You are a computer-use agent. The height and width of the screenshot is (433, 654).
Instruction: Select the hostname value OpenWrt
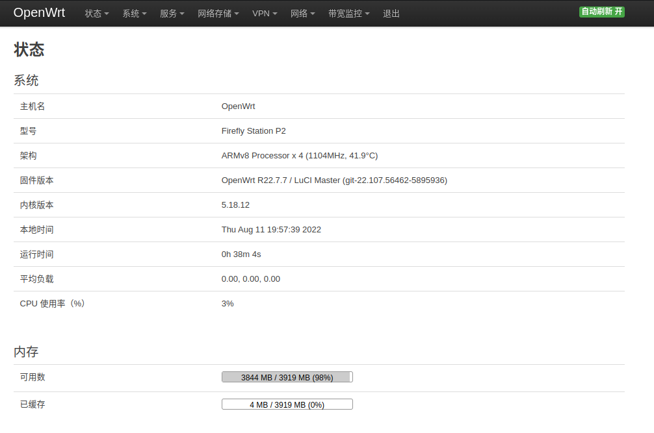coord(238,106)
